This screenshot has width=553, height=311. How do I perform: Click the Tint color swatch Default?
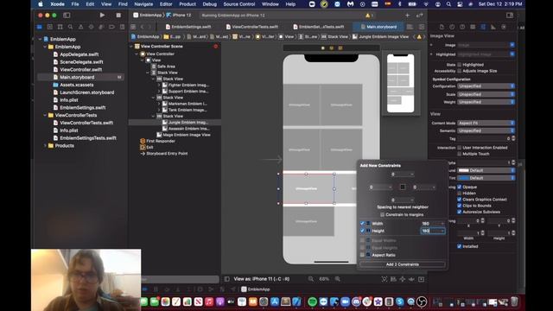click(486, 178)
